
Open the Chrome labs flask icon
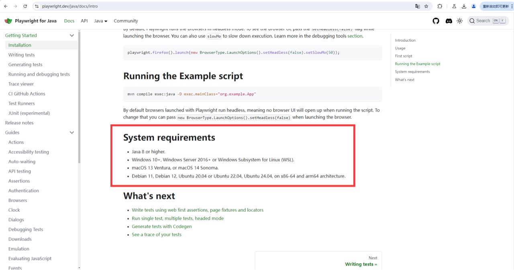pyautogui.click(x=454, y=6)
